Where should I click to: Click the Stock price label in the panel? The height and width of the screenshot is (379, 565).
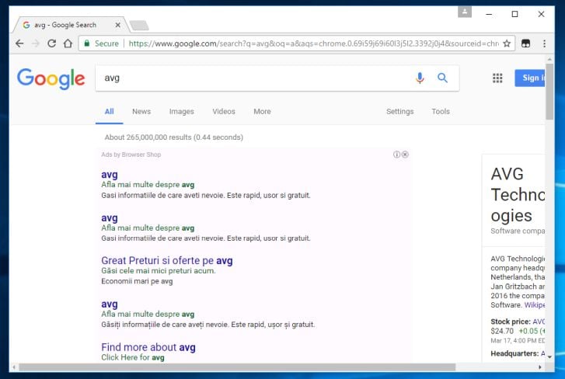pyautogui.click(x=511, y=322)
